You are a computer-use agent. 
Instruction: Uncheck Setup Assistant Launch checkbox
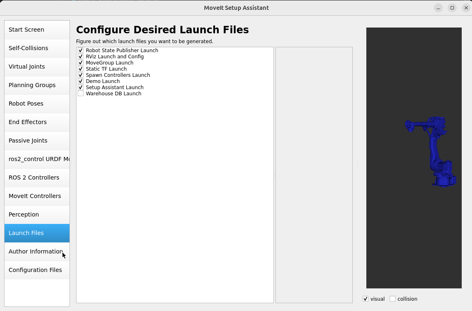(80, 87)
